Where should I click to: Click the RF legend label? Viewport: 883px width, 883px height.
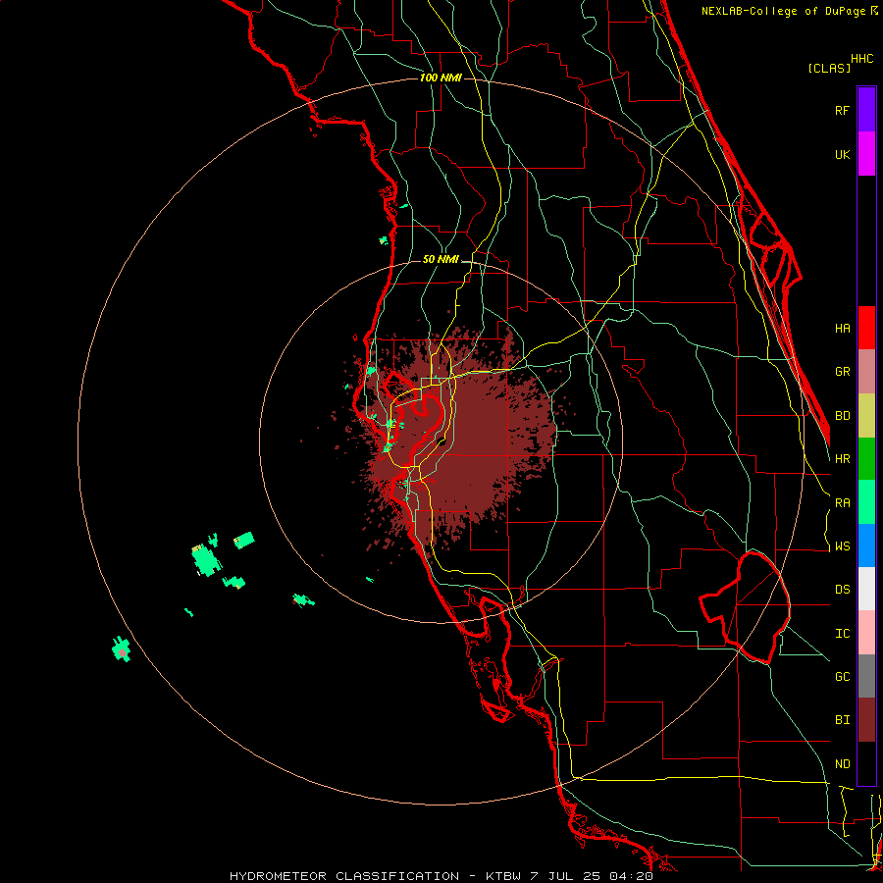pos(842,110)
